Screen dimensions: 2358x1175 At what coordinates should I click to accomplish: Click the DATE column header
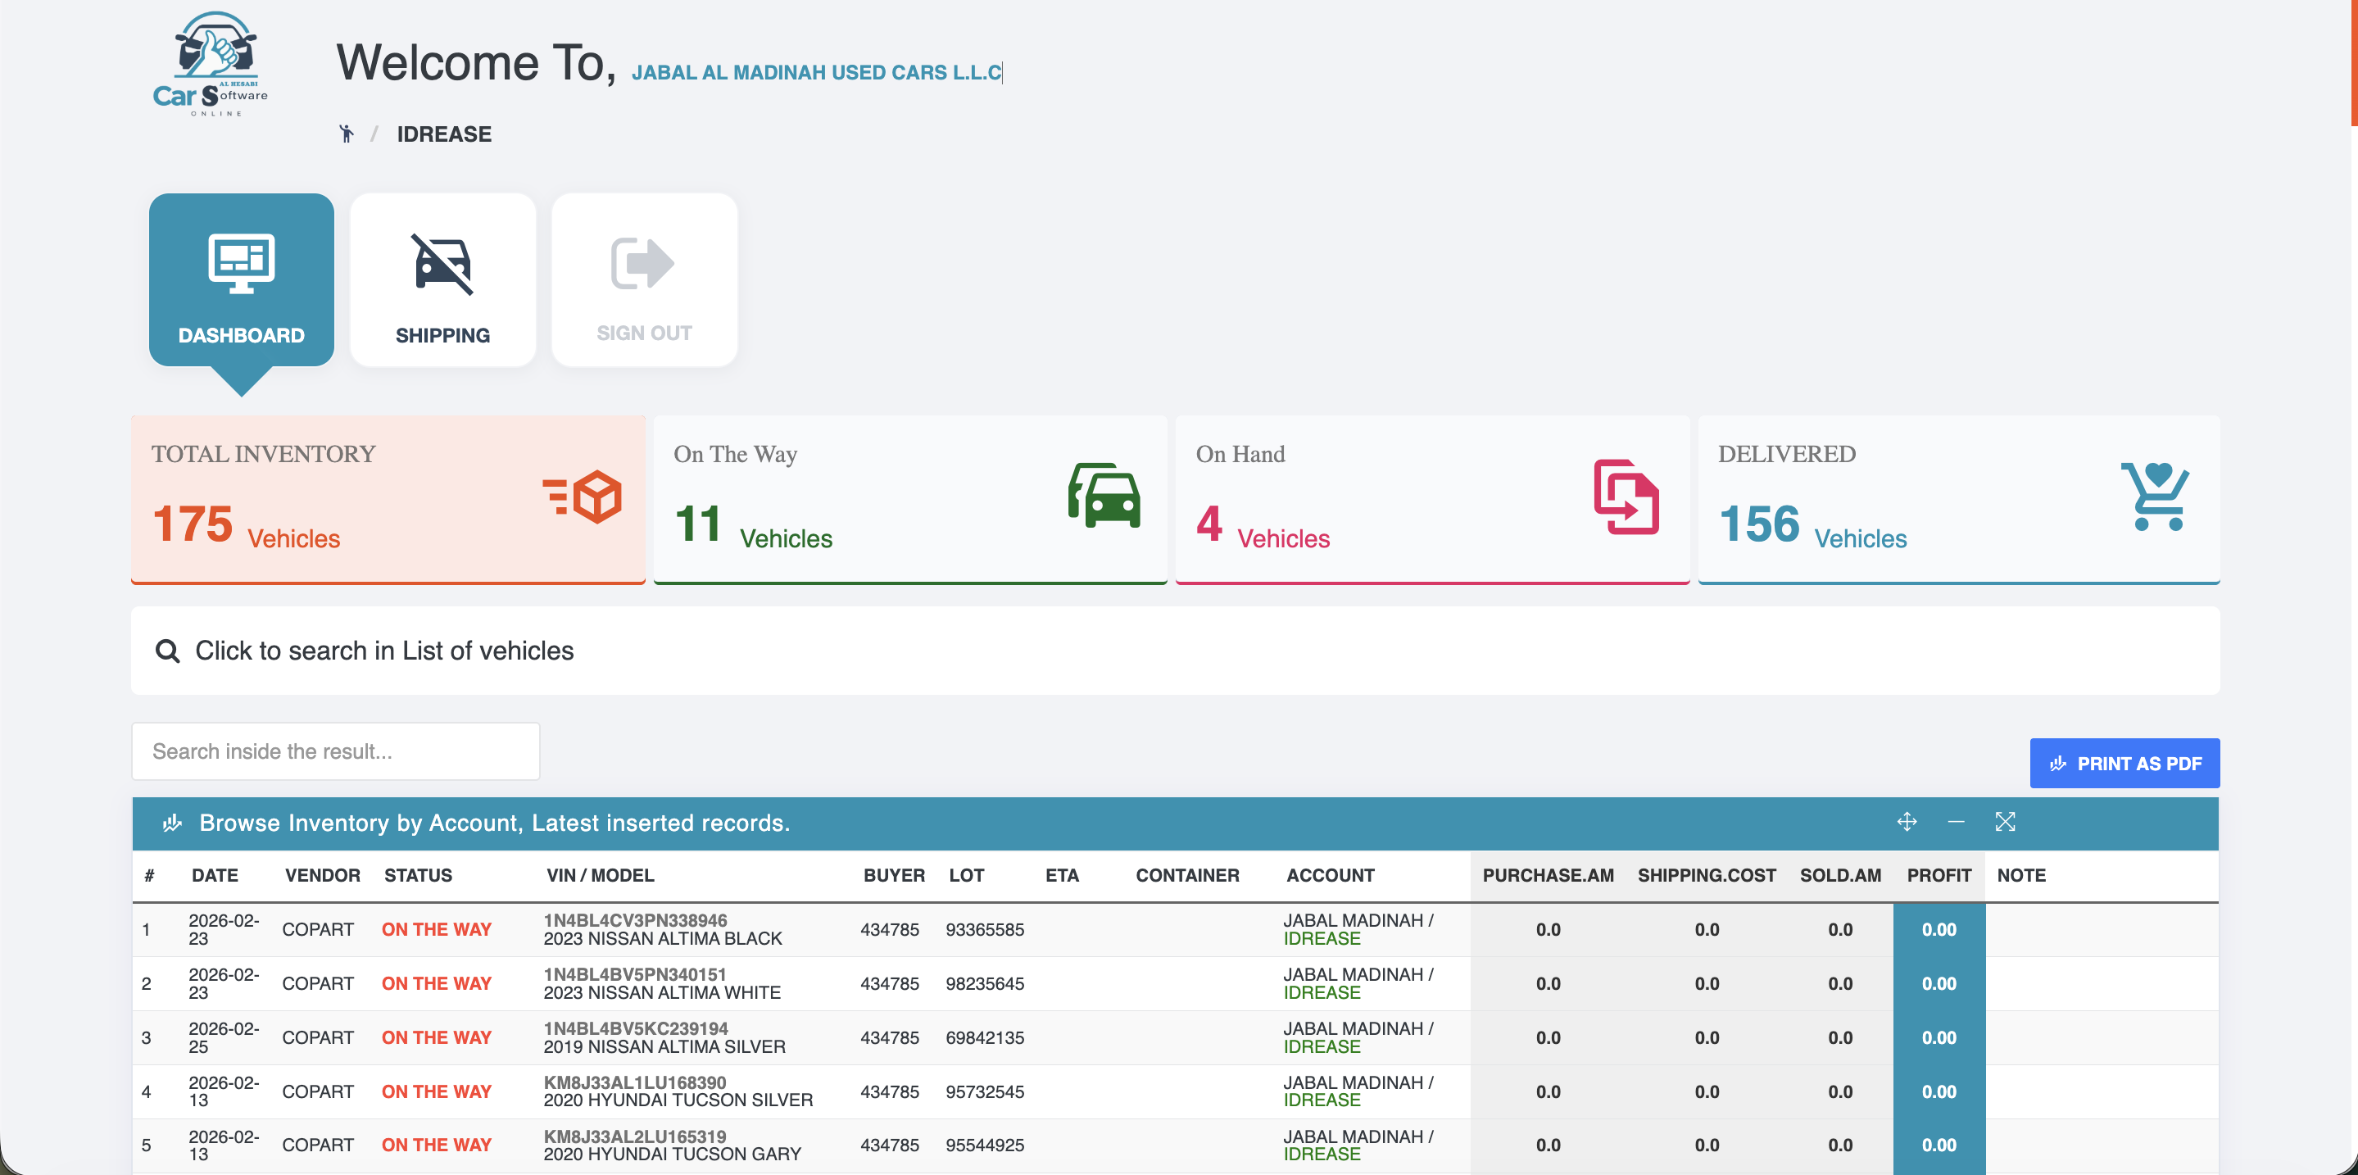tap(215, 876)
